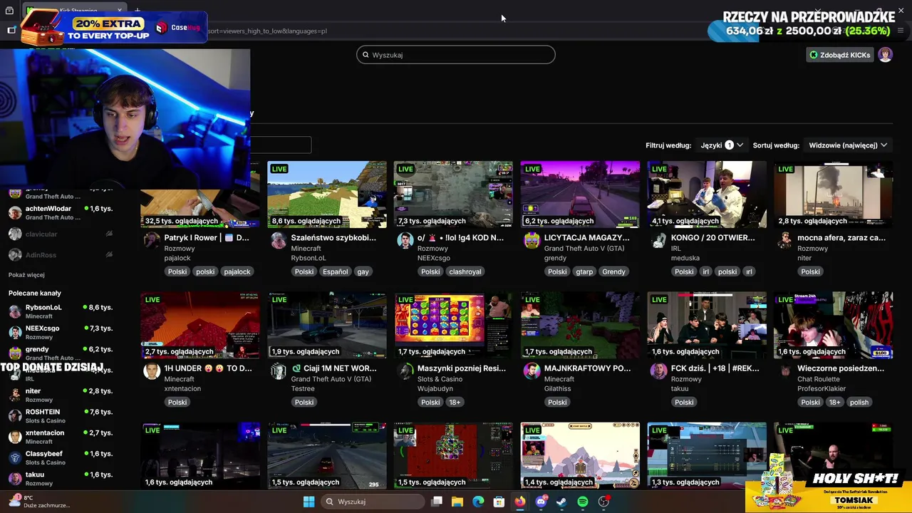
Task: Open the Wieczorne posiedzen... stream title
Action: pyautogui.click(x=841, y=368)
